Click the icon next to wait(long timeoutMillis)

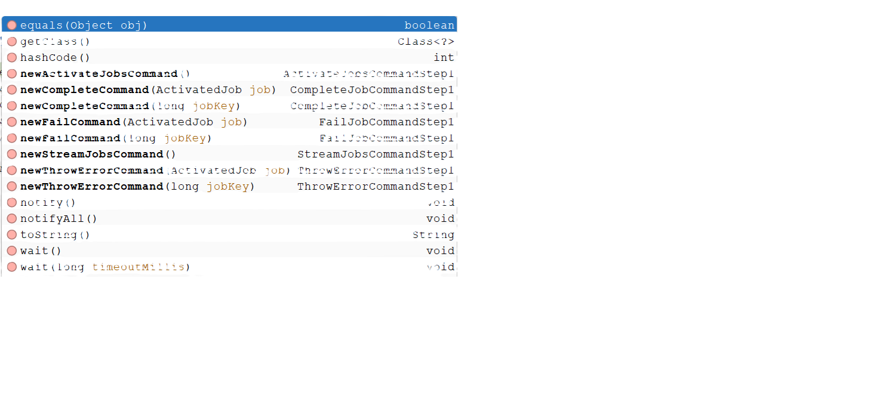coord(12,267)
